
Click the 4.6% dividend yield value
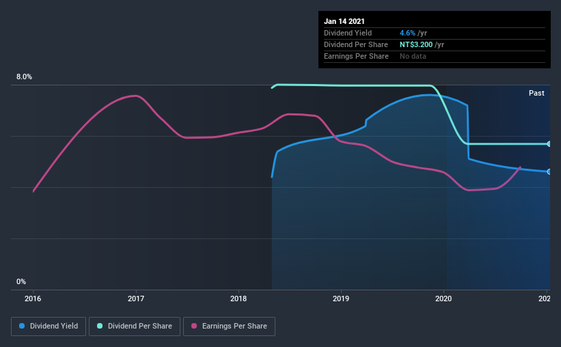point(407,33)
